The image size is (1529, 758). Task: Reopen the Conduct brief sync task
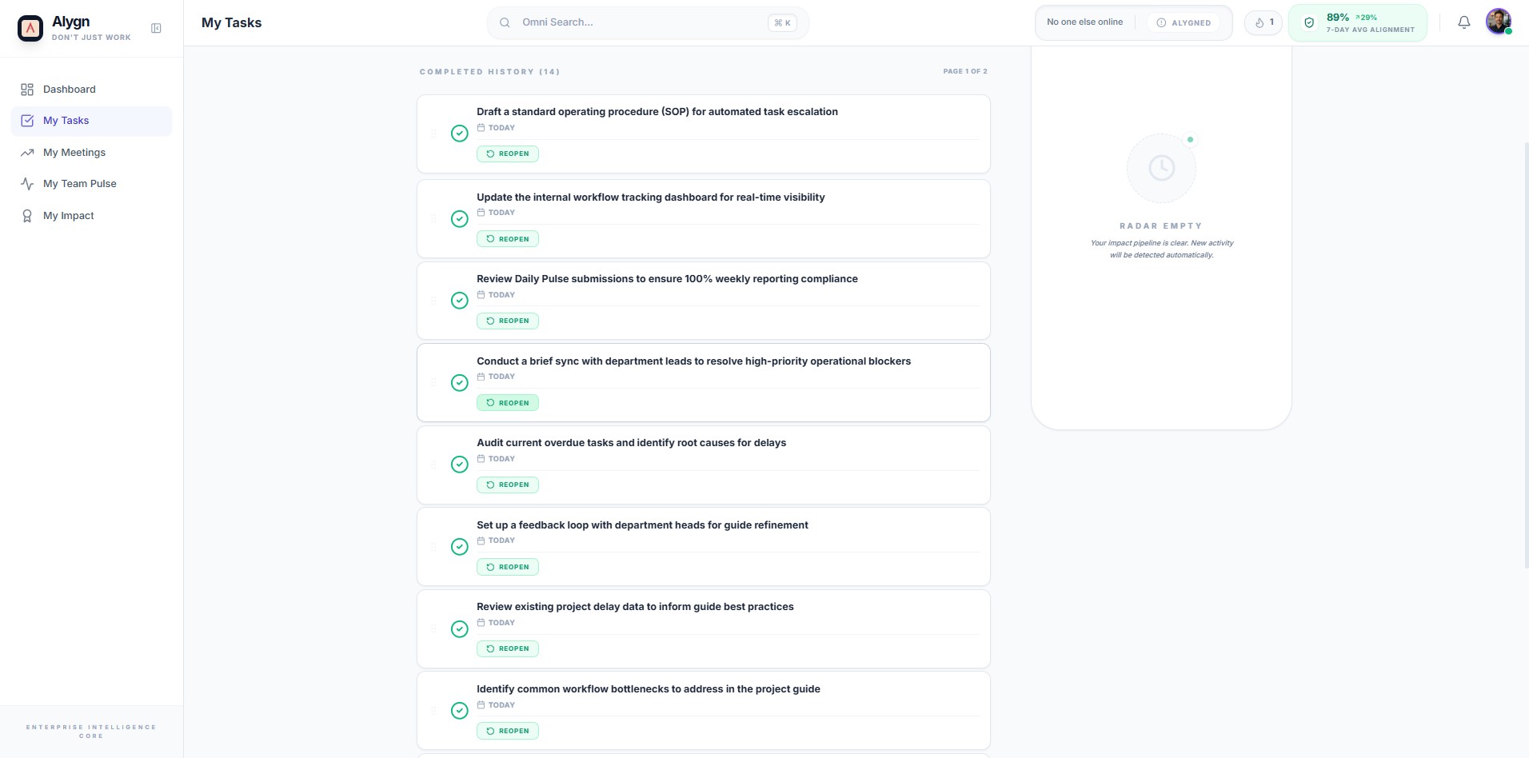[x=508, y=403]
